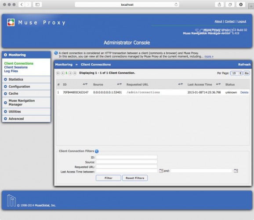The image size is (254, 220).
Task: Open the end date calendar picker icon
Action: [x=236, y=171]
